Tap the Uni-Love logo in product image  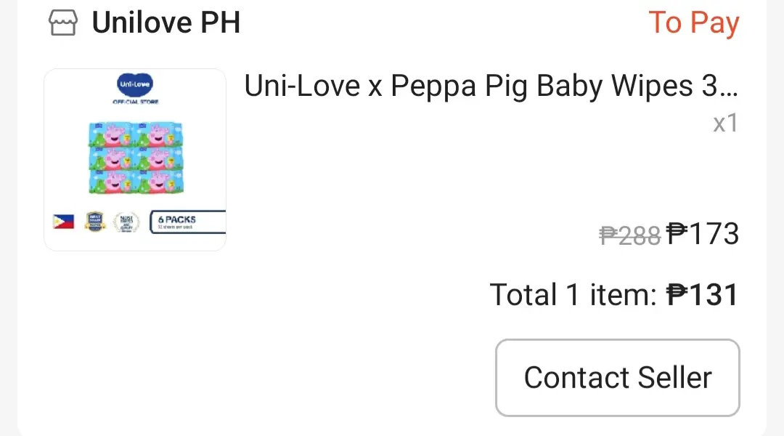click(135, 84)
